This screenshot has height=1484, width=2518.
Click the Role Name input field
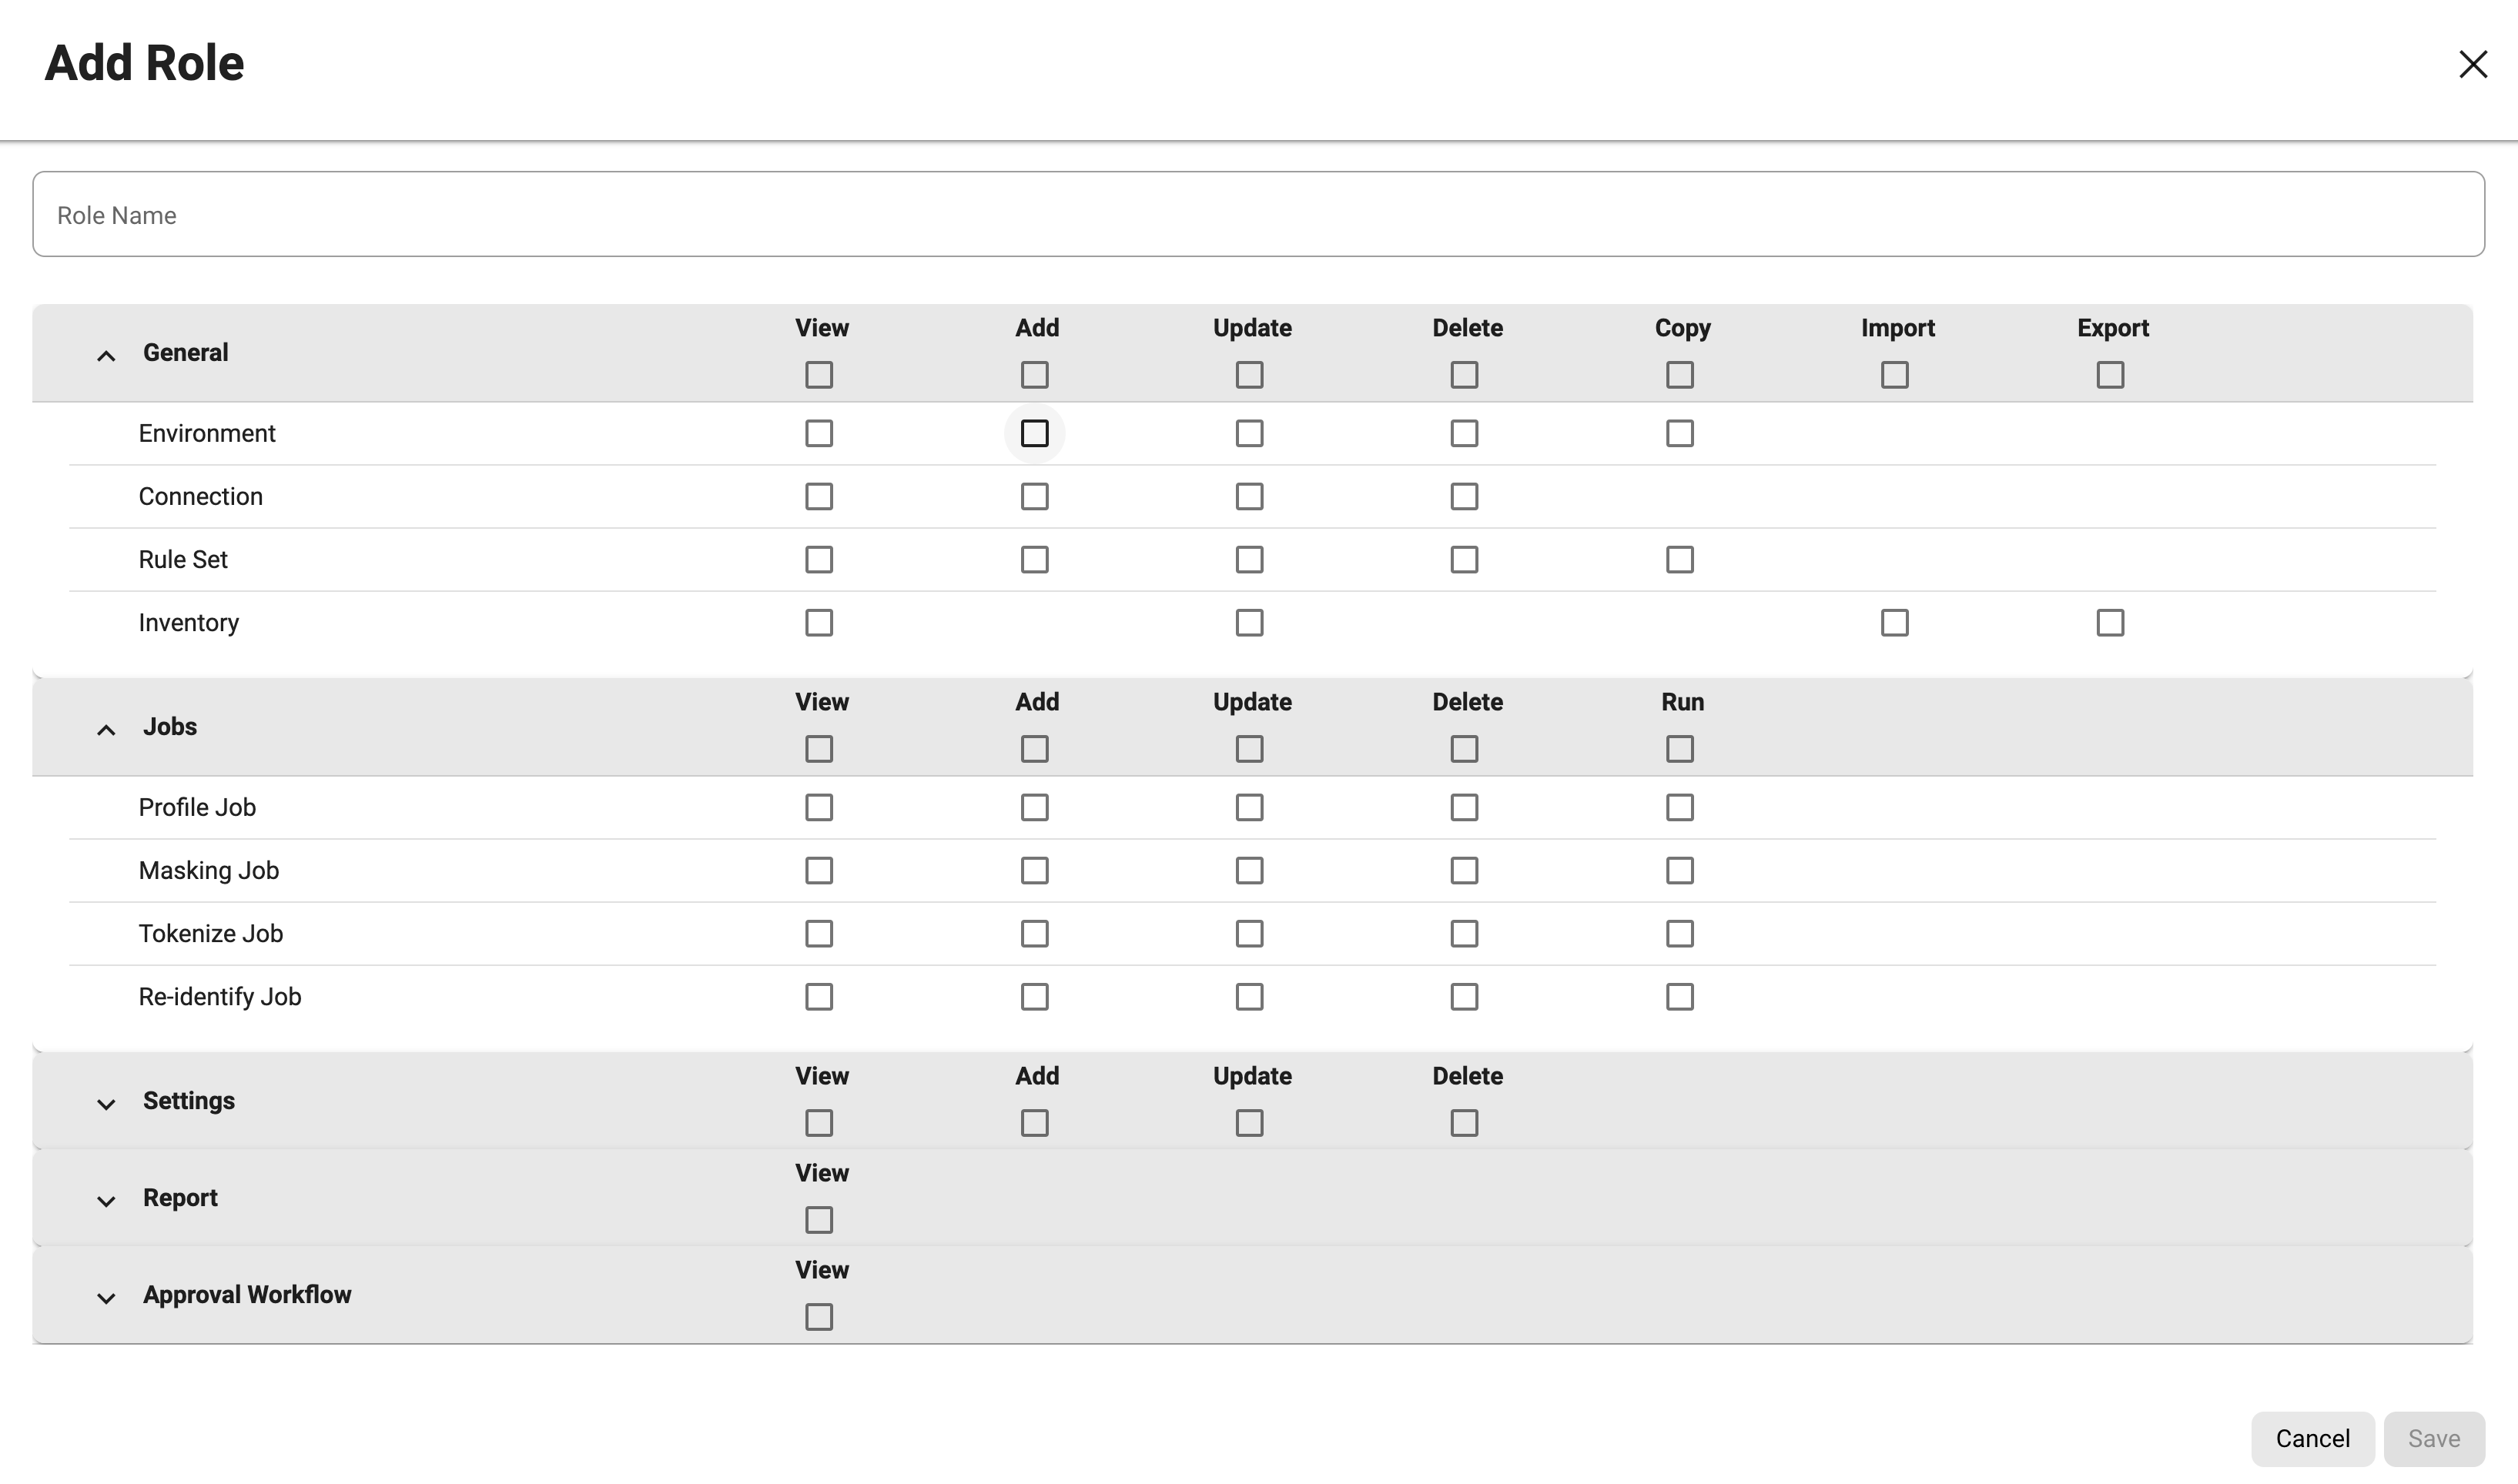1257,214
